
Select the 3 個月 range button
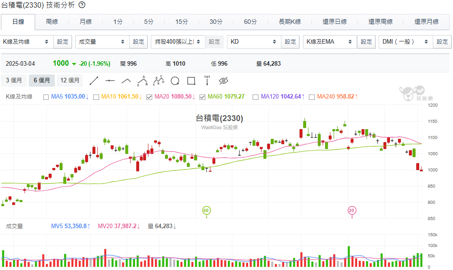pos(14,81)
